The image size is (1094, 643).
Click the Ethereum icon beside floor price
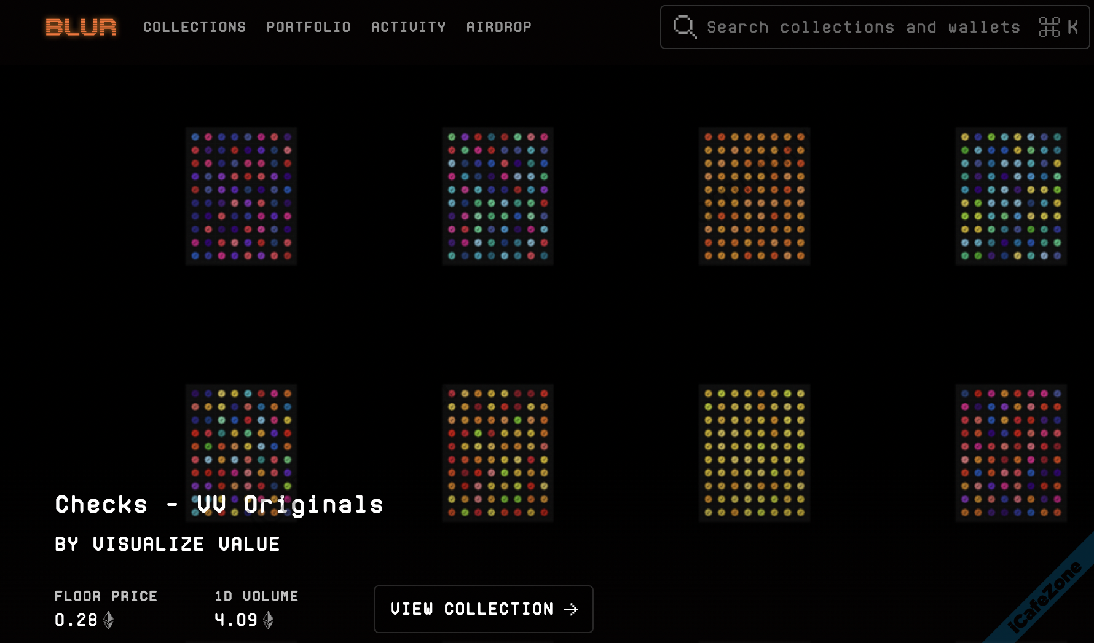(109, 620)
